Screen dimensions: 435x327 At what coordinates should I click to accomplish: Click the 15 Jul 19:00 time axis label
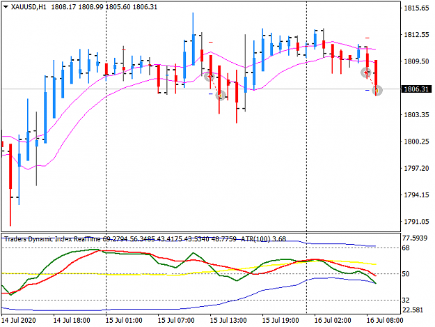(x=280, y=320)
